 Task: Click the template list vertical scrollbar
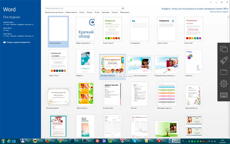coord(228,76)
